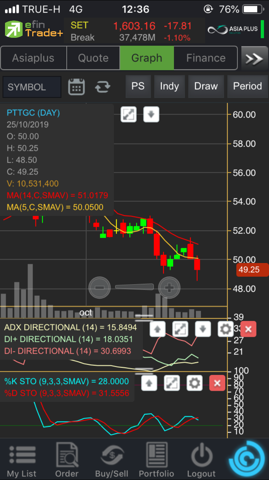Open the Portfolio screen

click(x=156, y=461)
